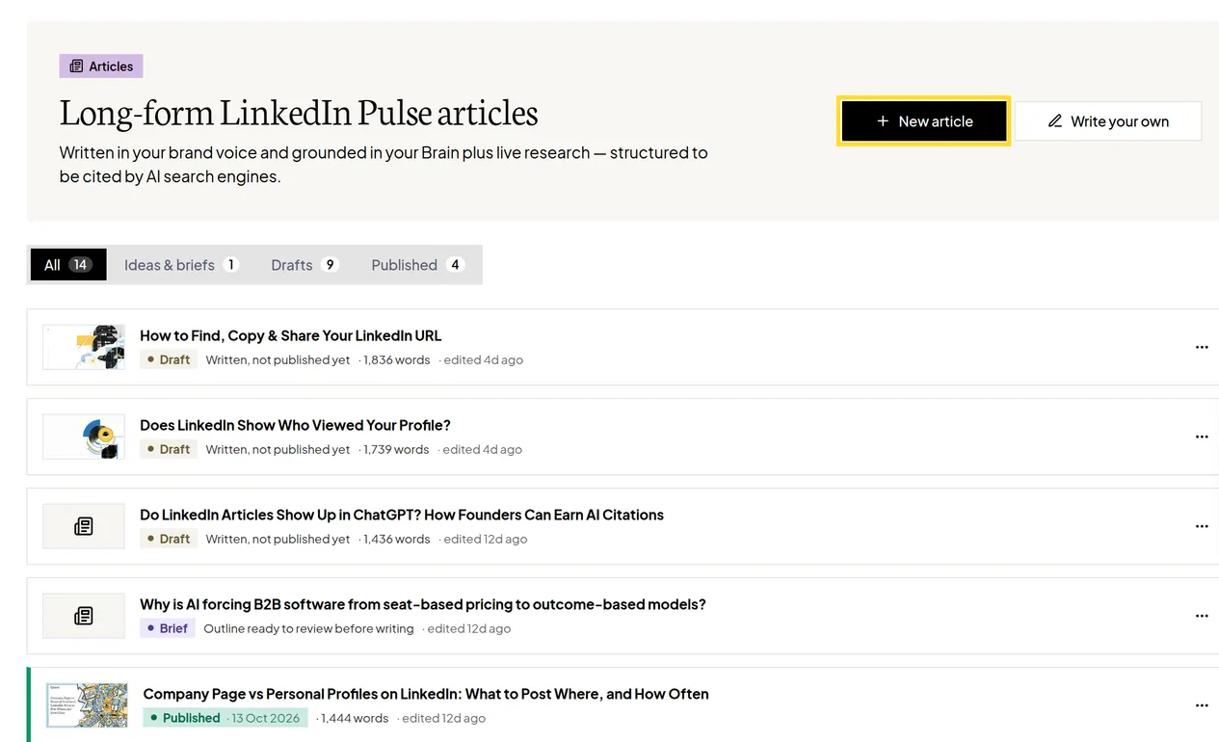Viewport: 1219px width, 742px height.
Task: Open 'Does LinkedIn Show Who Viewed Your Profile?'
Action: 295,425
